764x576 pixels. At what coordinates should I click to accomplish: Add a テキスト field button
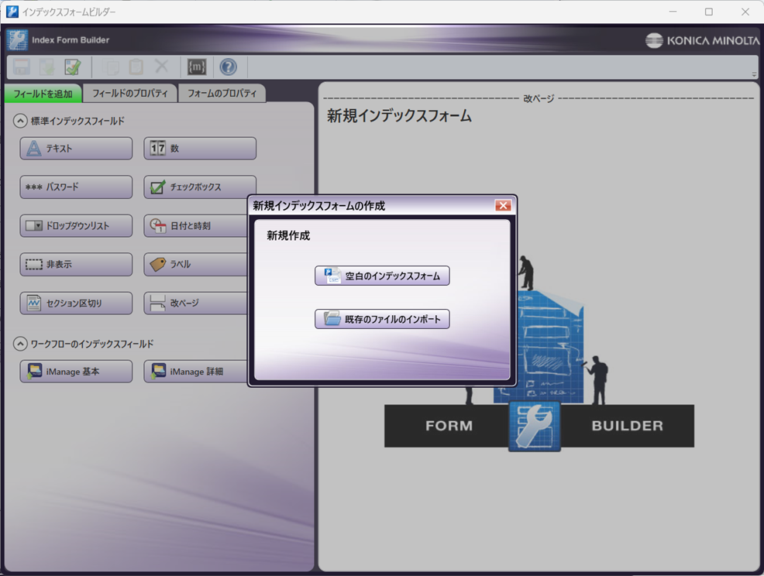pyautogui.click(x=76, y=149)
